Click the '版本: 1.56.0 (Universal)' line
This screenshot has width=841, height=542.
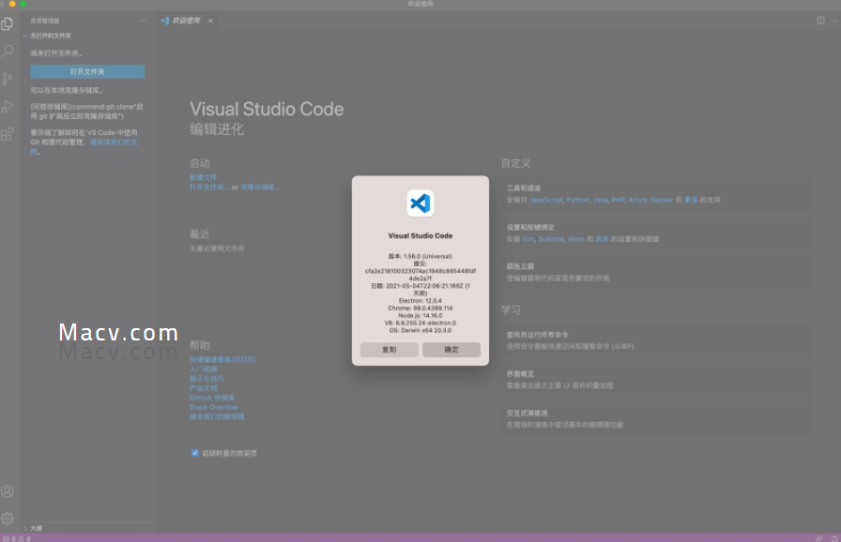pos(420,256)
